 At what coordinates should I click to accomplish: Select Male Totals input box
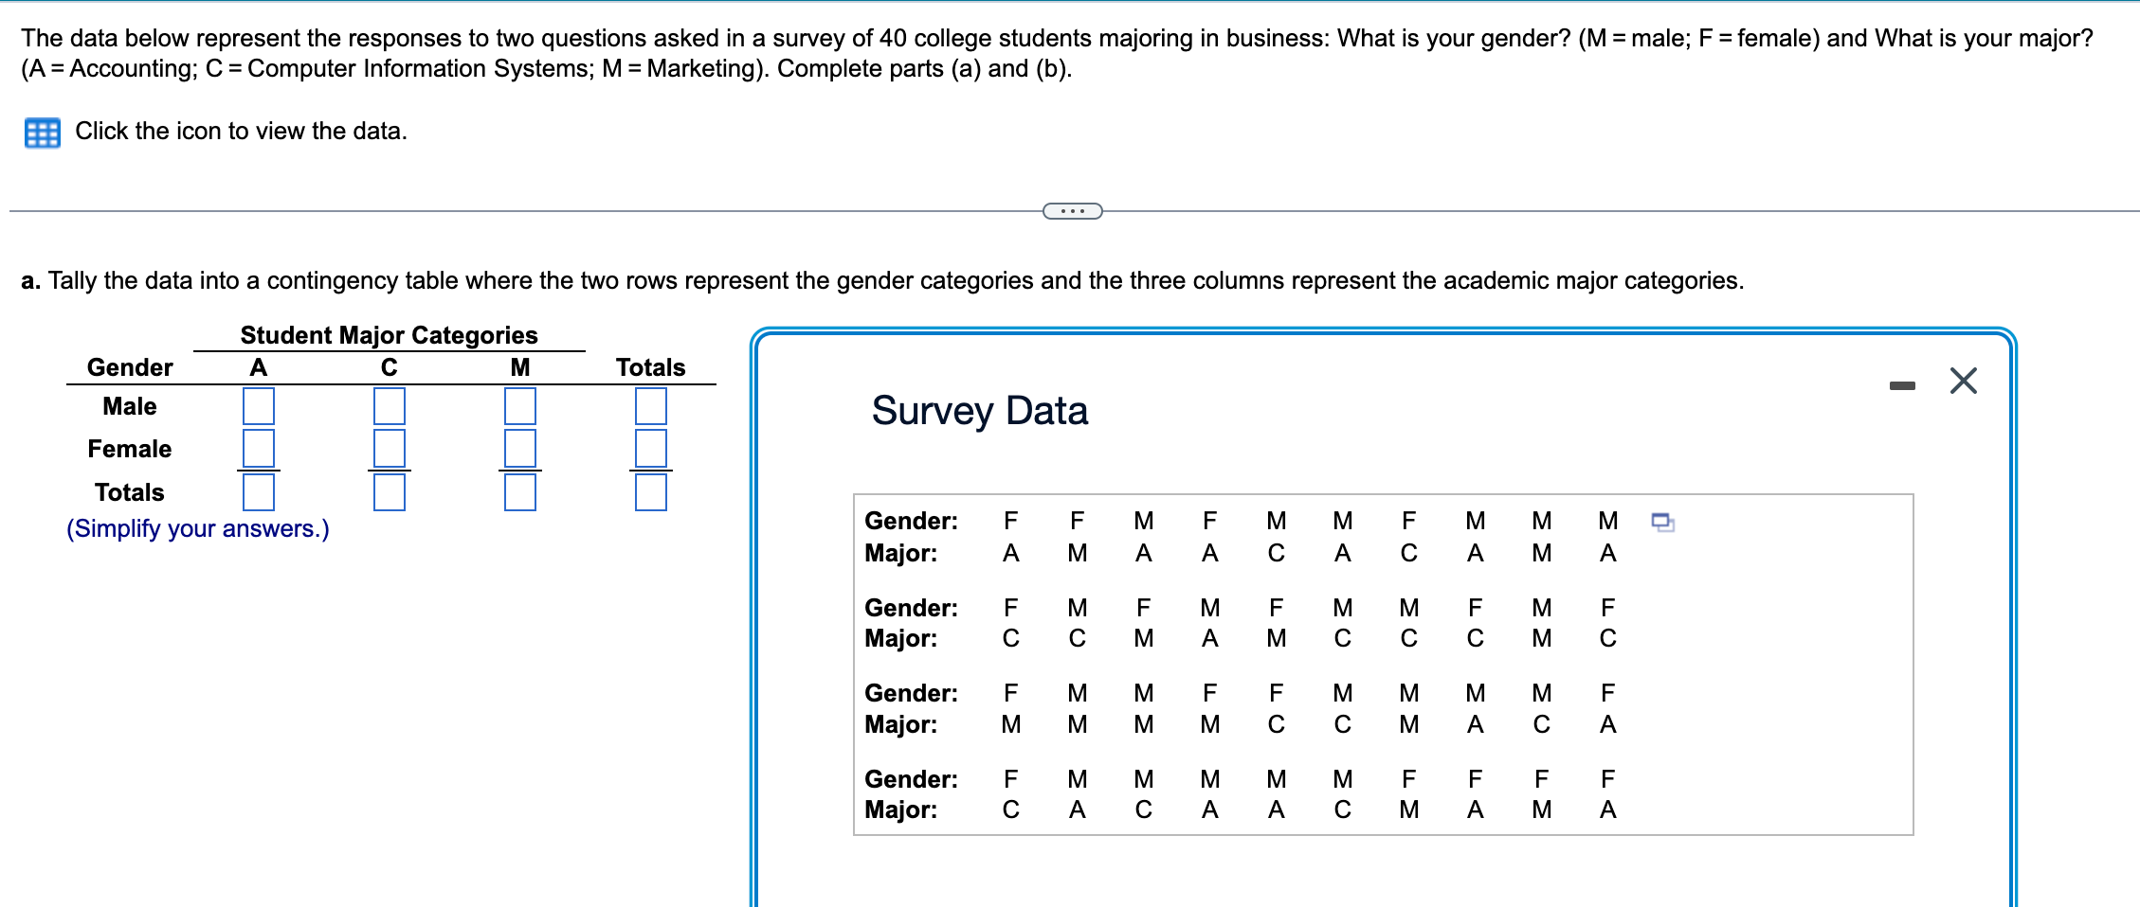click(x=651, y=406)
